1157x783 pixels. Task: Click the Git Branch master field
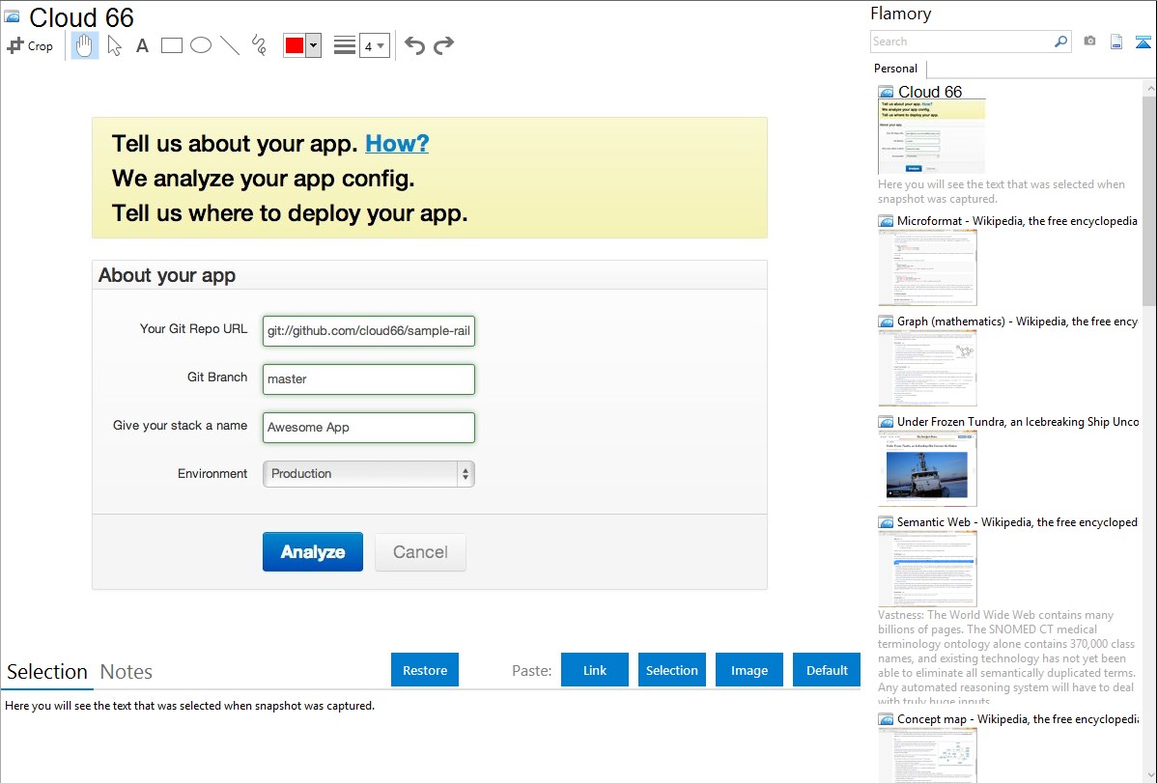click(369, 379)
